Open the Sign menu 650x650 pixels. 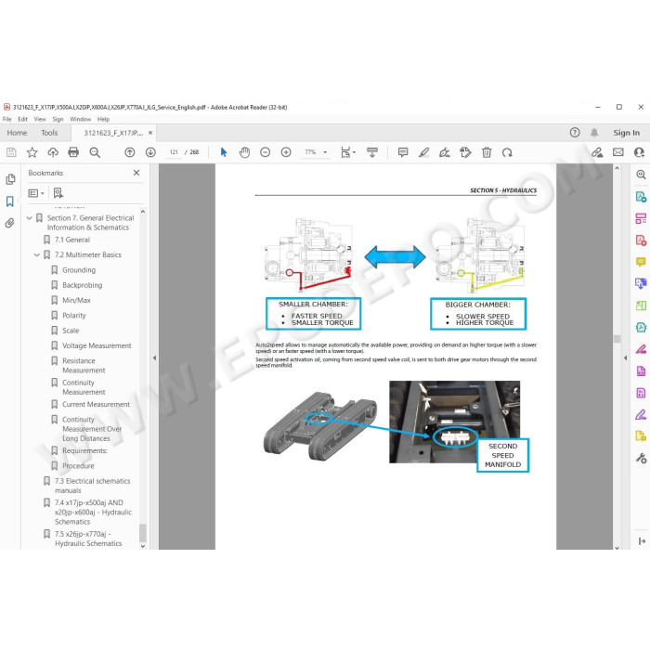tap(58, 120)
